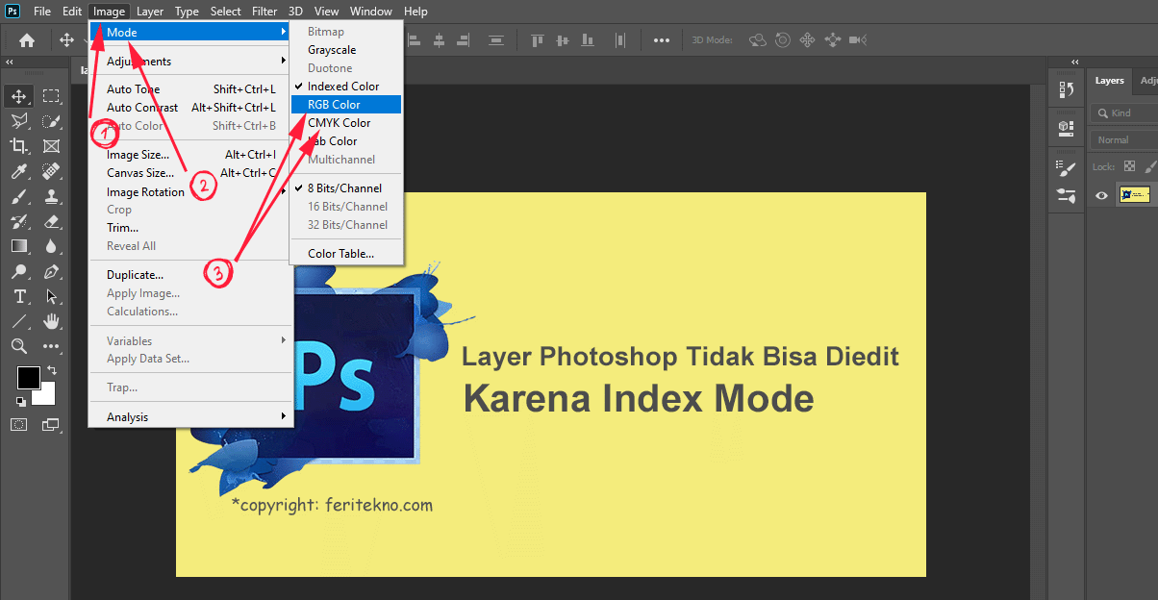This screenshot has height=600, width=1158.
Task: Select the Move tool in the toolbox
Action: click(18, 96)
